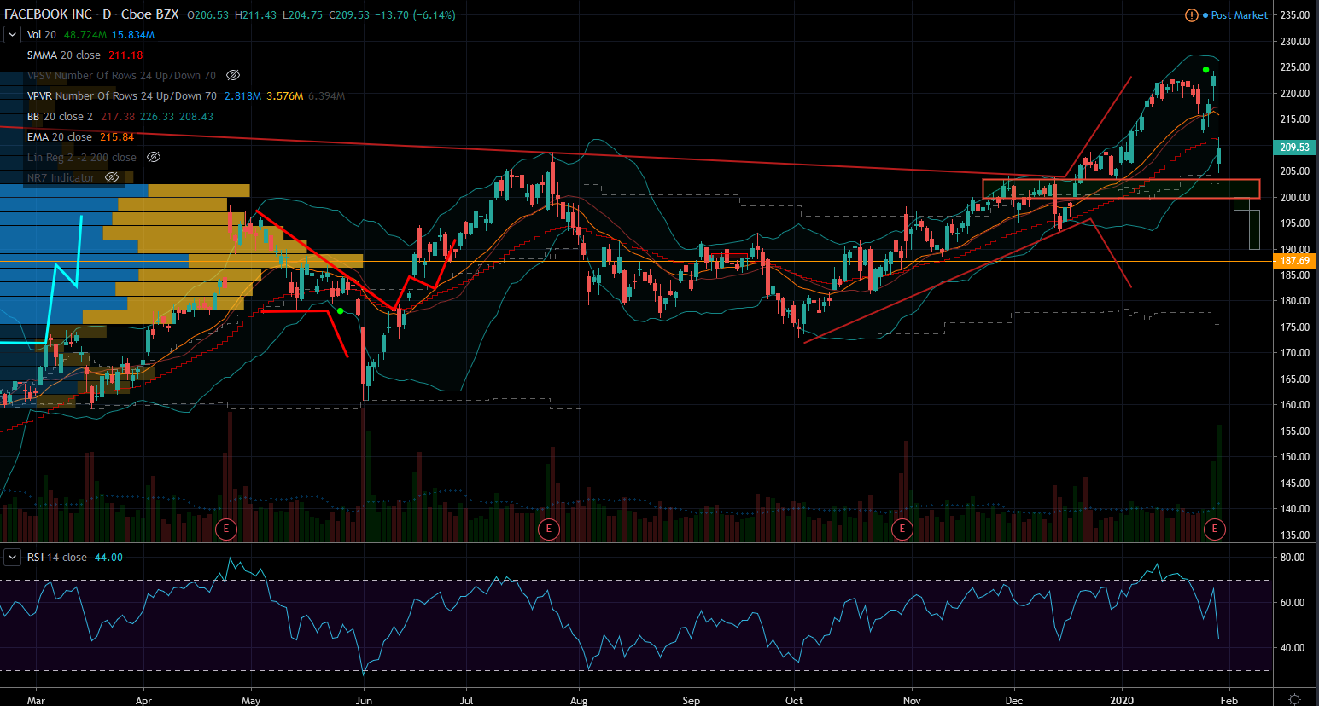Open the earnings marker before February
Image resolution: width=1319 pixels, height=706 pixels.
[x=1214, y=529]
